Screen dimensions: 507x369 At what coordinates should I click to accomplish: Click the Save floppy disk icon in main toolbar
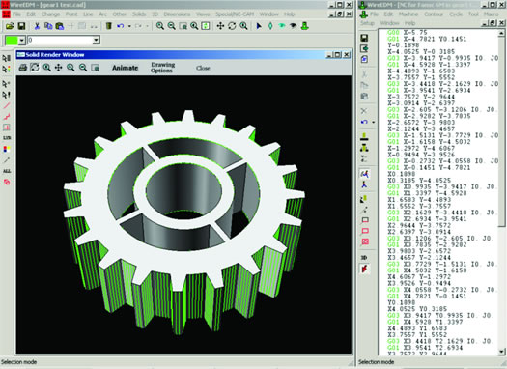(21, 26)
